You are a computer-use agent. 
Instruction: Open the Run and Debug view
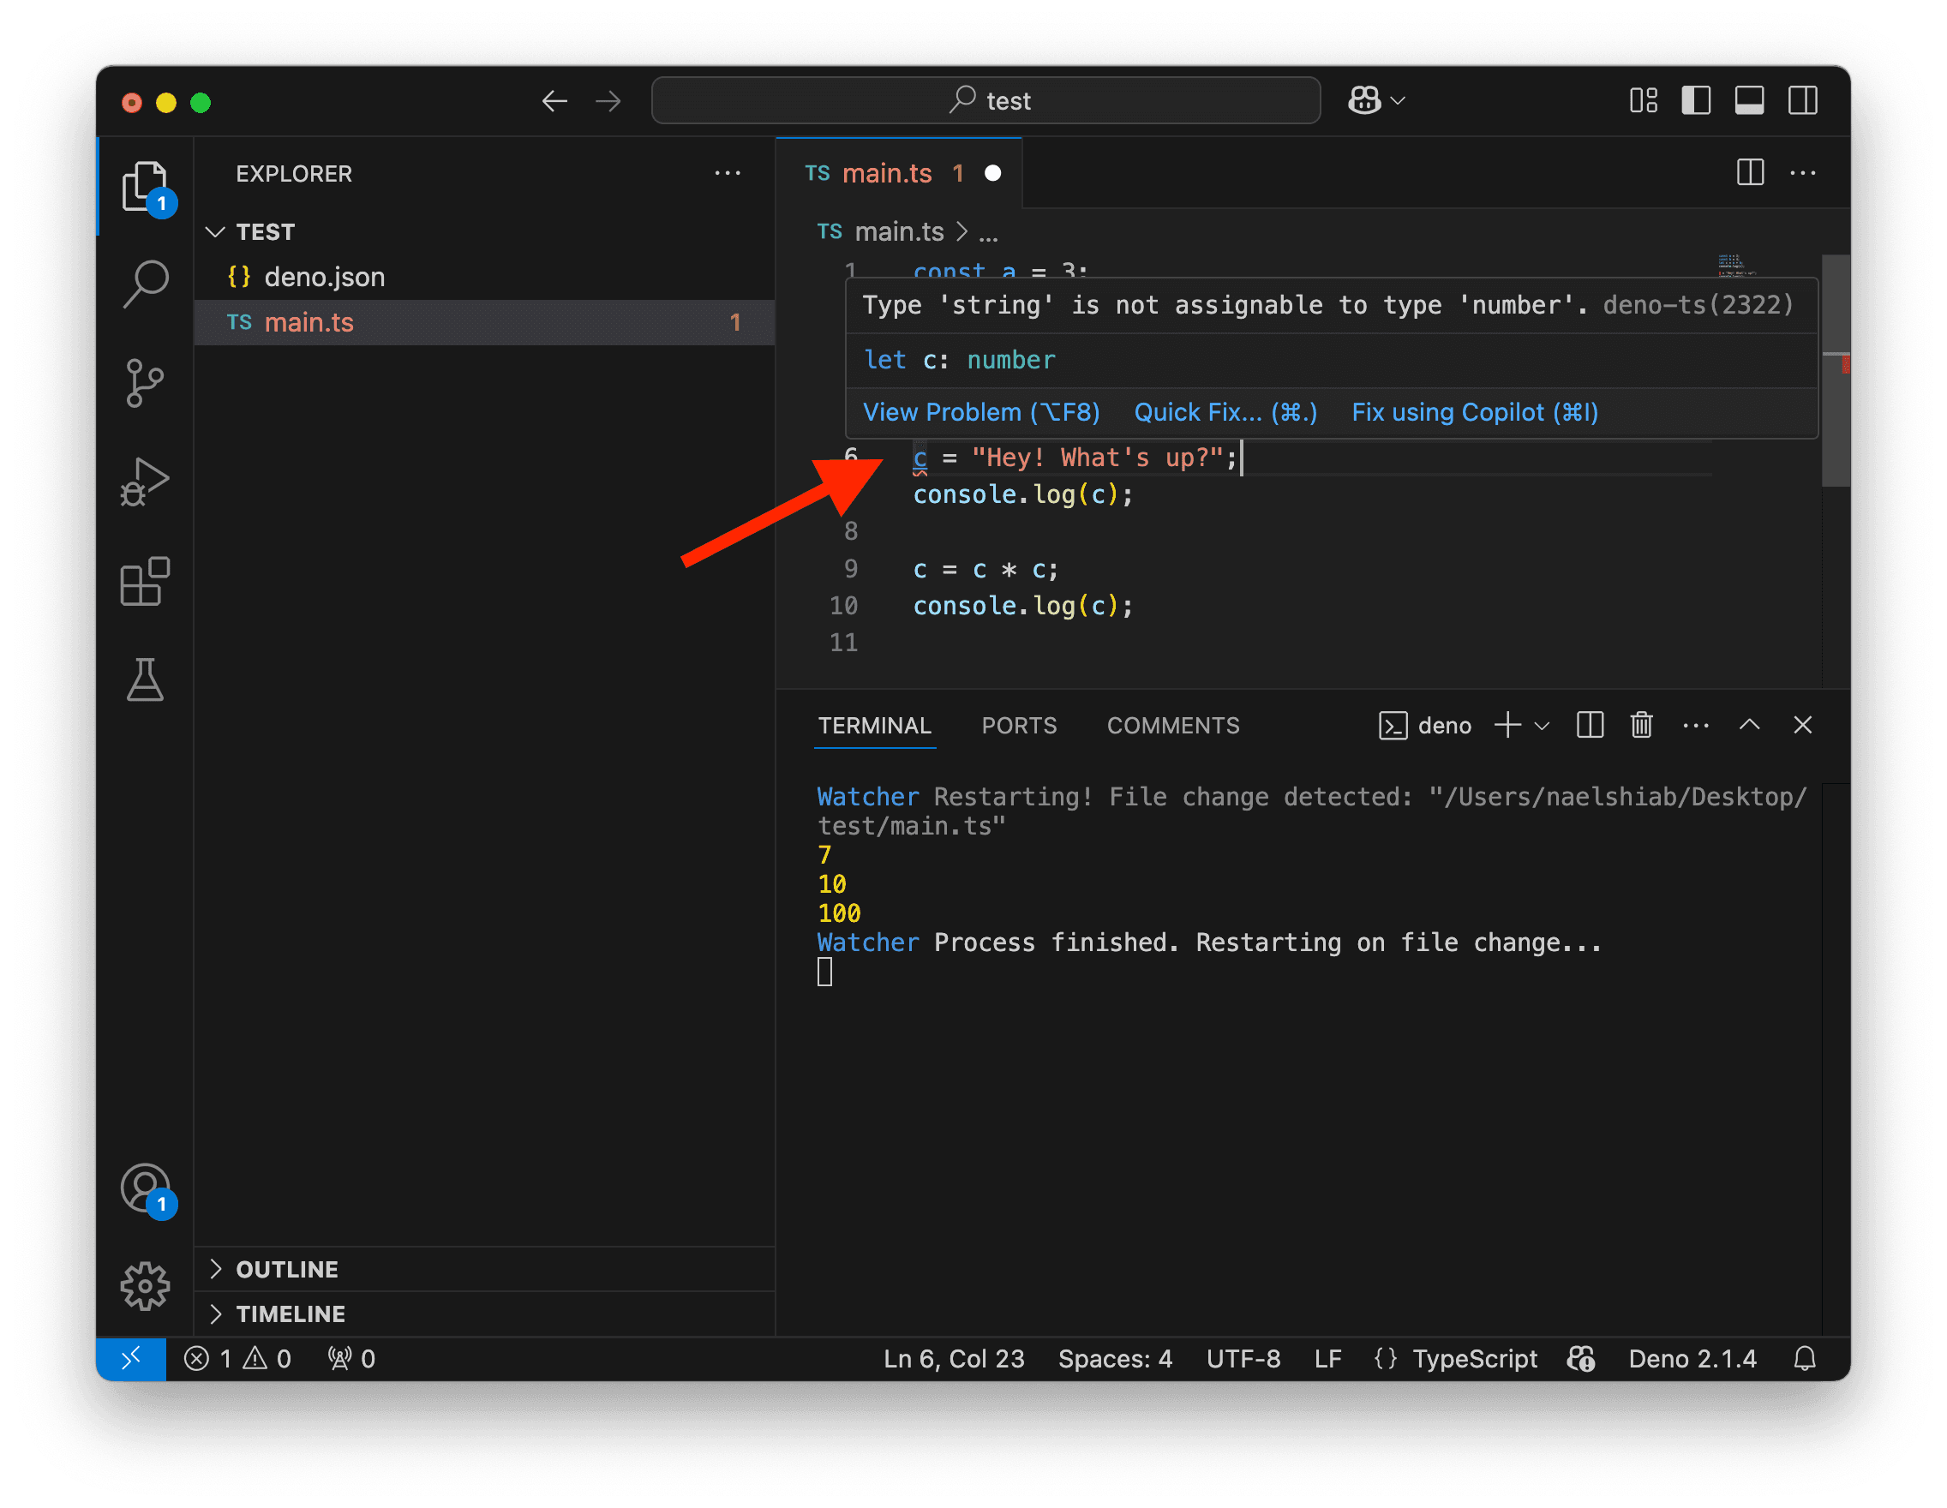(x=146, y=482)
